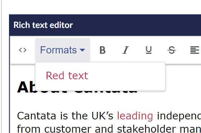Image resolution: width=201 pixels, height=133 pixels.
Task: Click the word is after Cantata
Action: (64, 116)
